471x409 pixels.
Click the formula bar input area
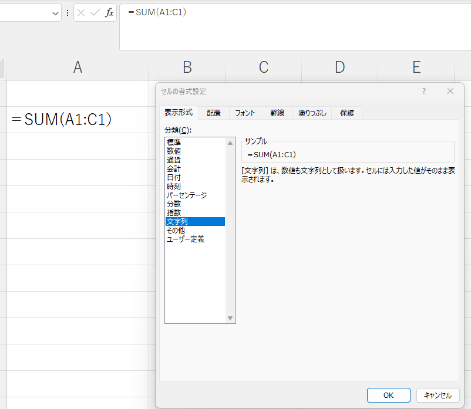coord(295,28)
